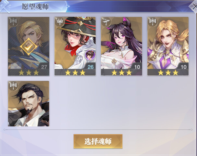Screen dimensions: 197x156
Task: Click three-star rating under golden-armored hero
Action: point(168,72)
